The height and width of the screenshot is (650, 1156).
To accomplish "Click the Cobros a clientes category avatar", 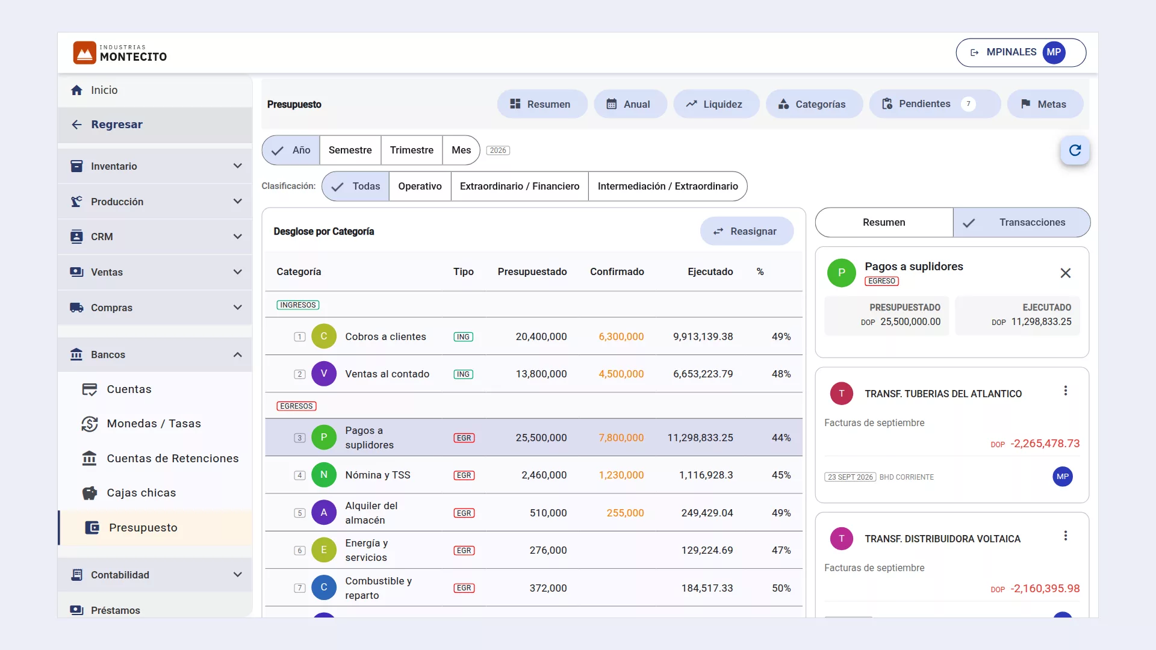I will (323, 336).
